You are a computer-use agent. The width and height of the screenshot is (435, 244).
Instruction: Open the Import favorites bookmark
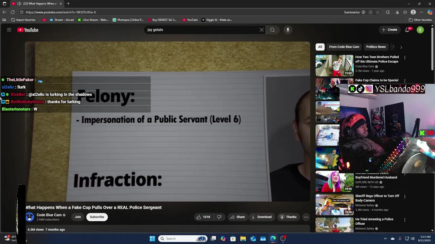coord(23,20)
